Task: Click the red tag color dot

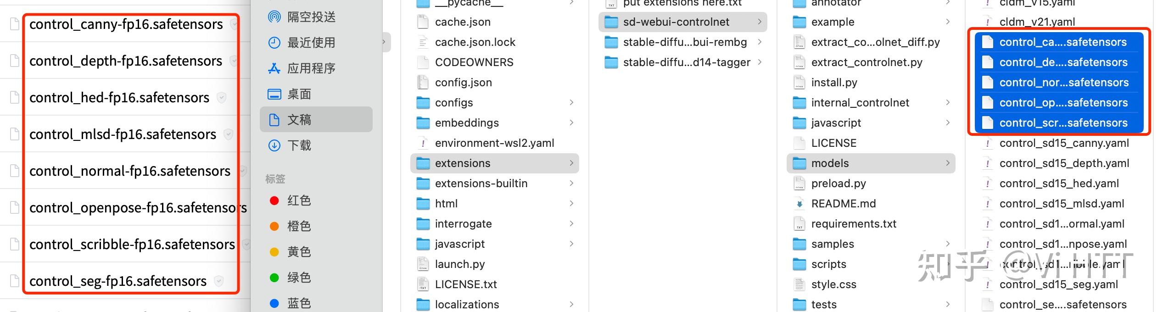Action: (x=274, y=201)
